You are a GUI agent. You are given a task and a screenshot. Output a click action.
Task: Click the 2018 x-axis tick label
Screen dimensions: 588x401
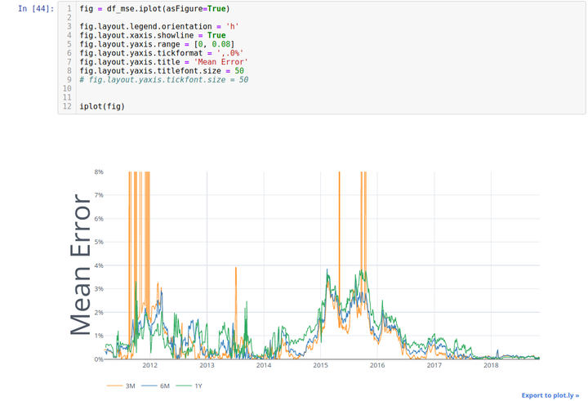[x=492, y=365]
